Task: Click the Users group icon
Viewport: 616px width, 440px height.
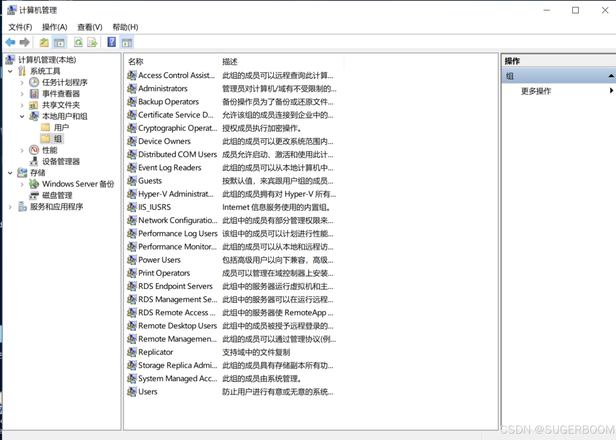Action: click(132, 392)
